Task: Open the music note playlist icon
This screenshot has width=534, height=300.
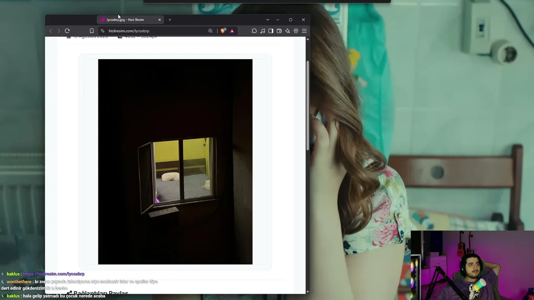Action: 262,31
